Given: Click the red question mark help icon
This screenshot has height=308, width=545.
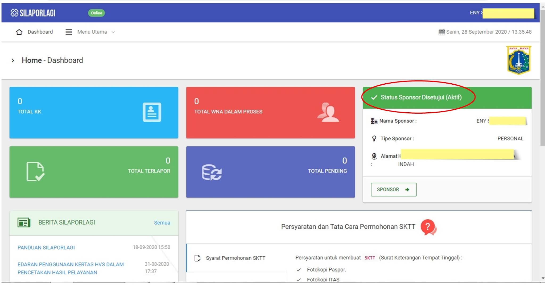Looking at the screenshot, I should point(428,227).
